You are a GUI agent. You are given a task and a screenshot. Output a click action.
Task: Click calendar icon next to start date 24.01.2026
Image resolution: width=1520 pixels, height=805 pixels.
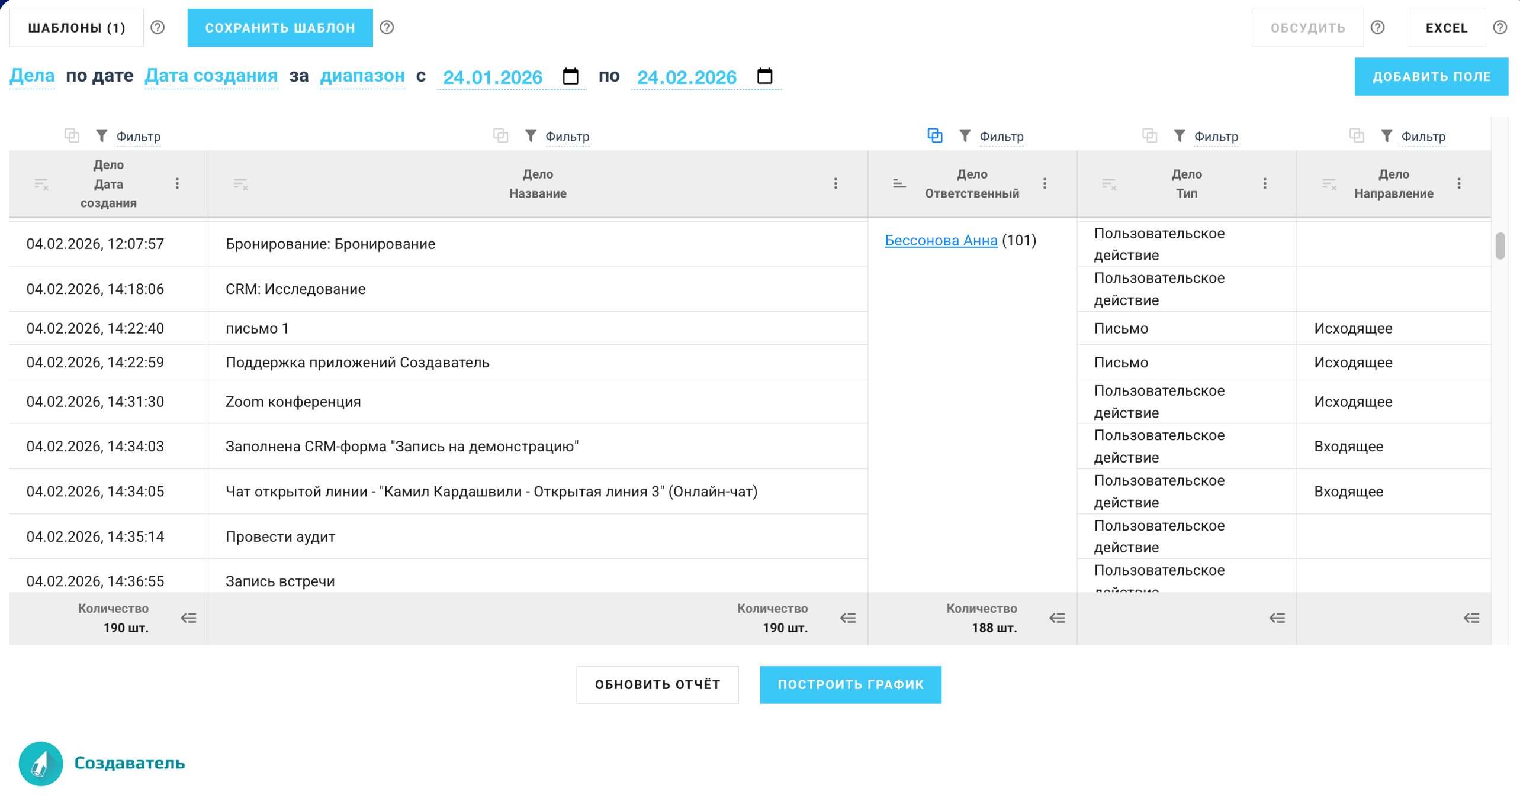click(570, 76)
